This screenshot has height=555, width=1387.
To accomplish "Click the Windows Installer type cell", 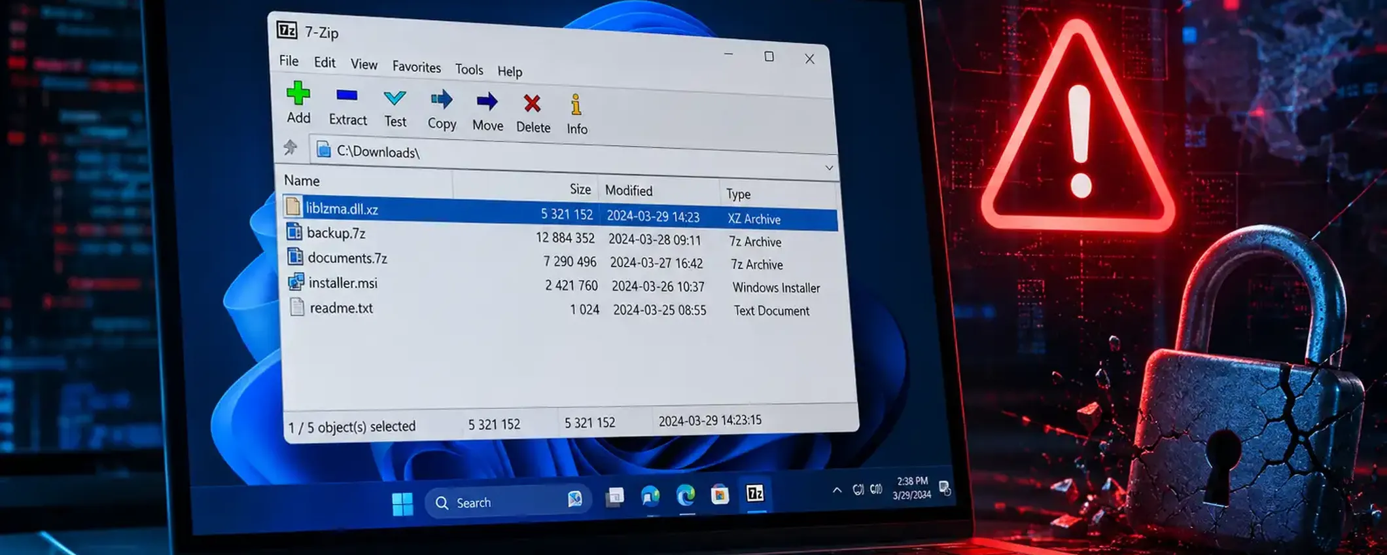I will pyautogui.click(x=776, y=288).
